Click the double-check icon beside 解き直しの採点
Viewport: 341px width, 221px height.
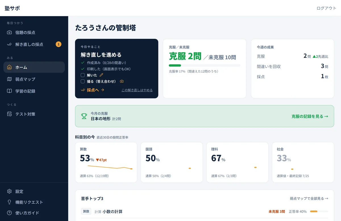click(9, 44)
